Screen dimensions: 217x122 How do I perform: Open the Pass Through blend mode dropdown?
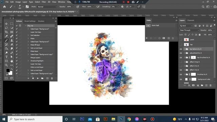[189, 30]
